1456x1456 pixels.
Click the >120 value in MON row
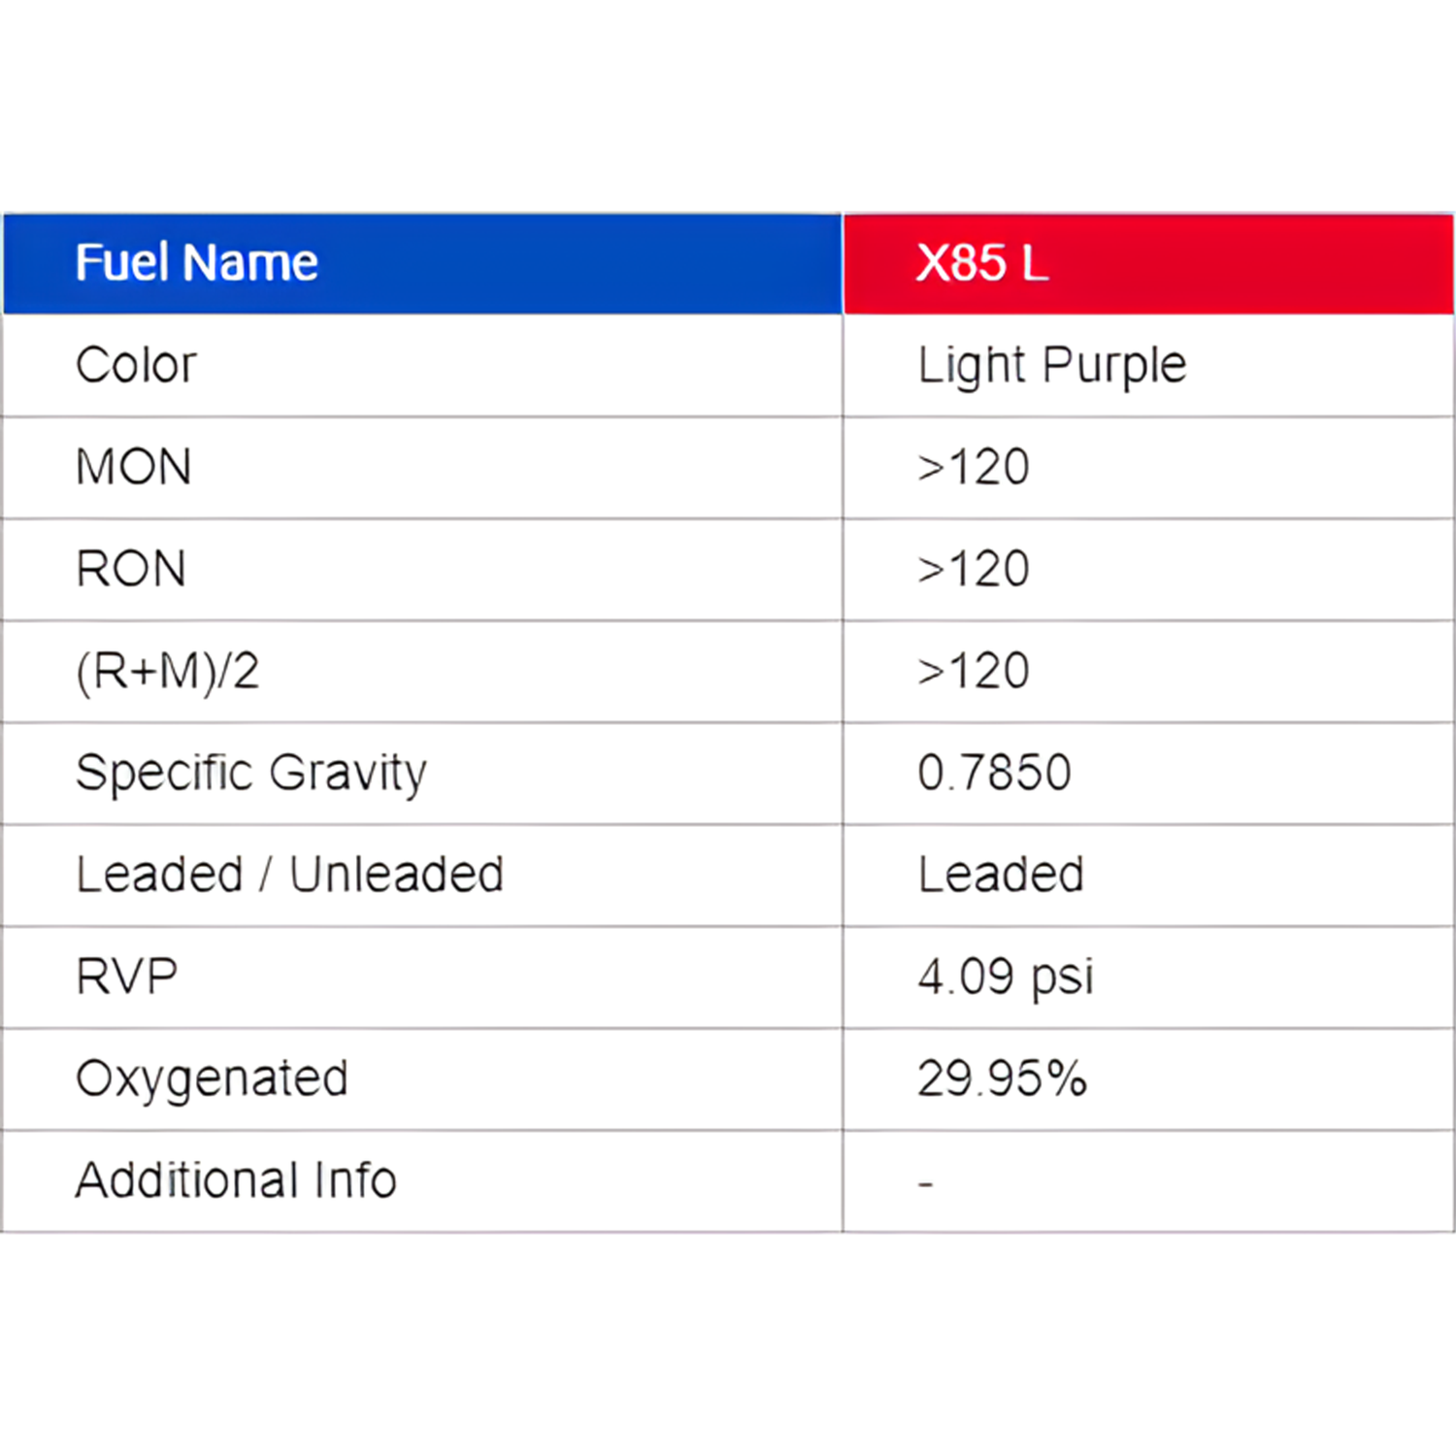point(974,467)
